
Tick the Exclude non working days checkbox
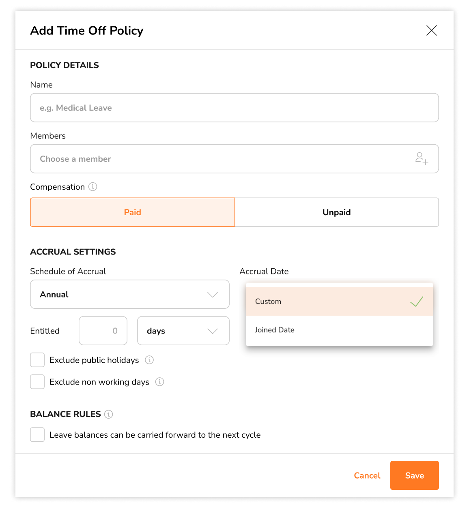pos(37,382)
